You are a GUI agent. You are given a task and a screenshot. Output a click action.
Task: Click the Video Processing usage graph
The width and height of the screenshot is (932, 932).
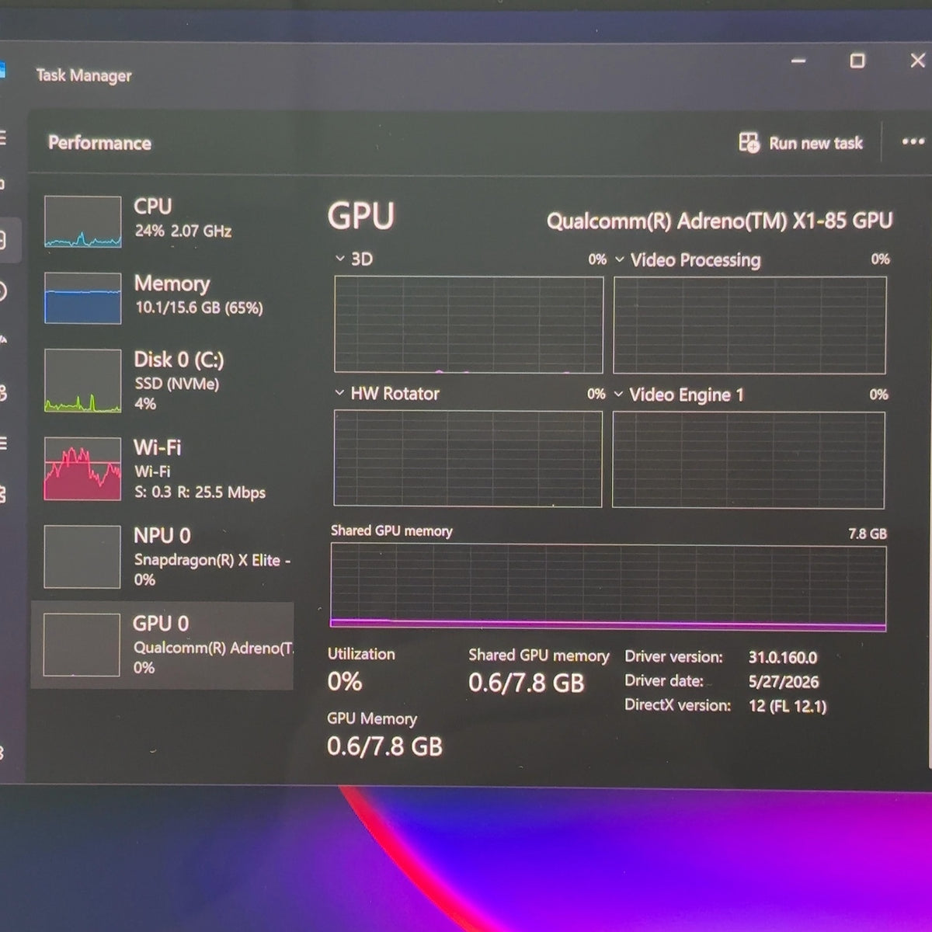click(749, 325)
